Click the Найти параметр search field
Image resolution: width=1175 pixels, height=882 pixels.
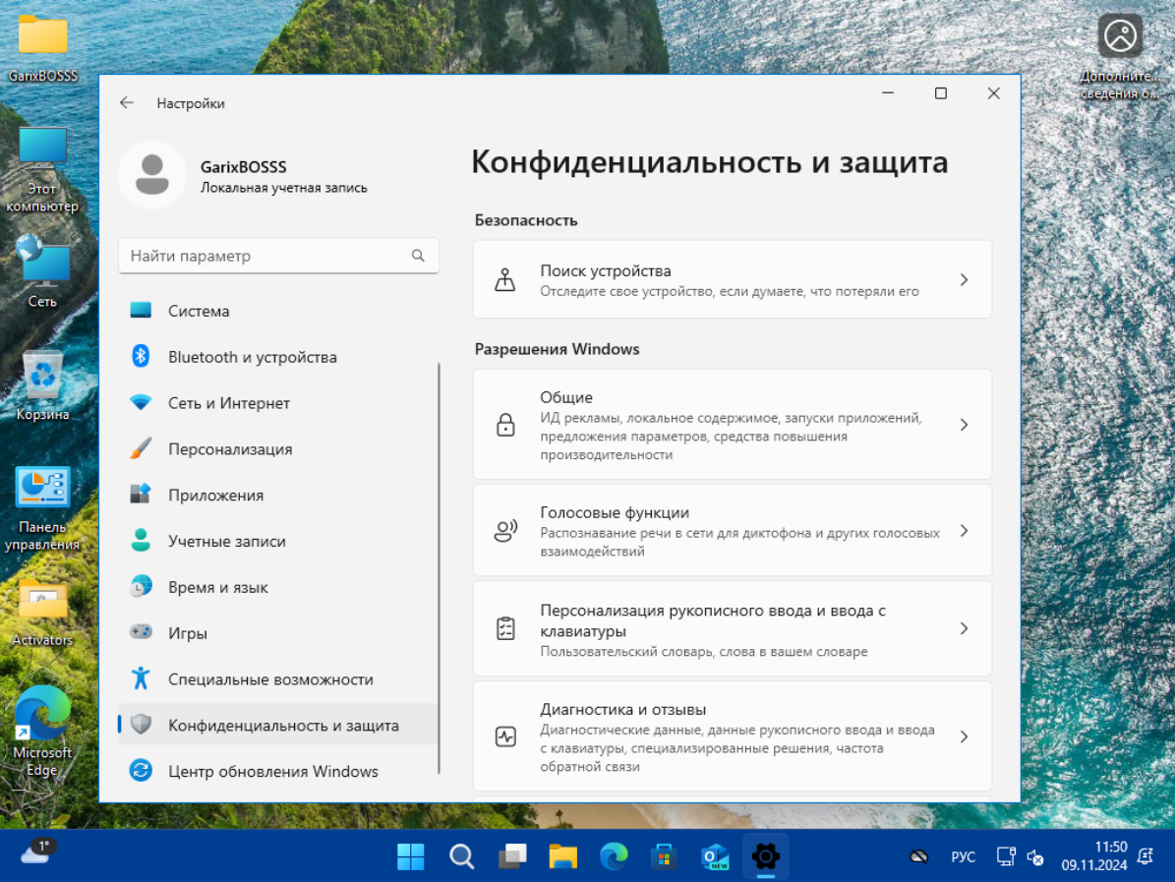[265, 256]
